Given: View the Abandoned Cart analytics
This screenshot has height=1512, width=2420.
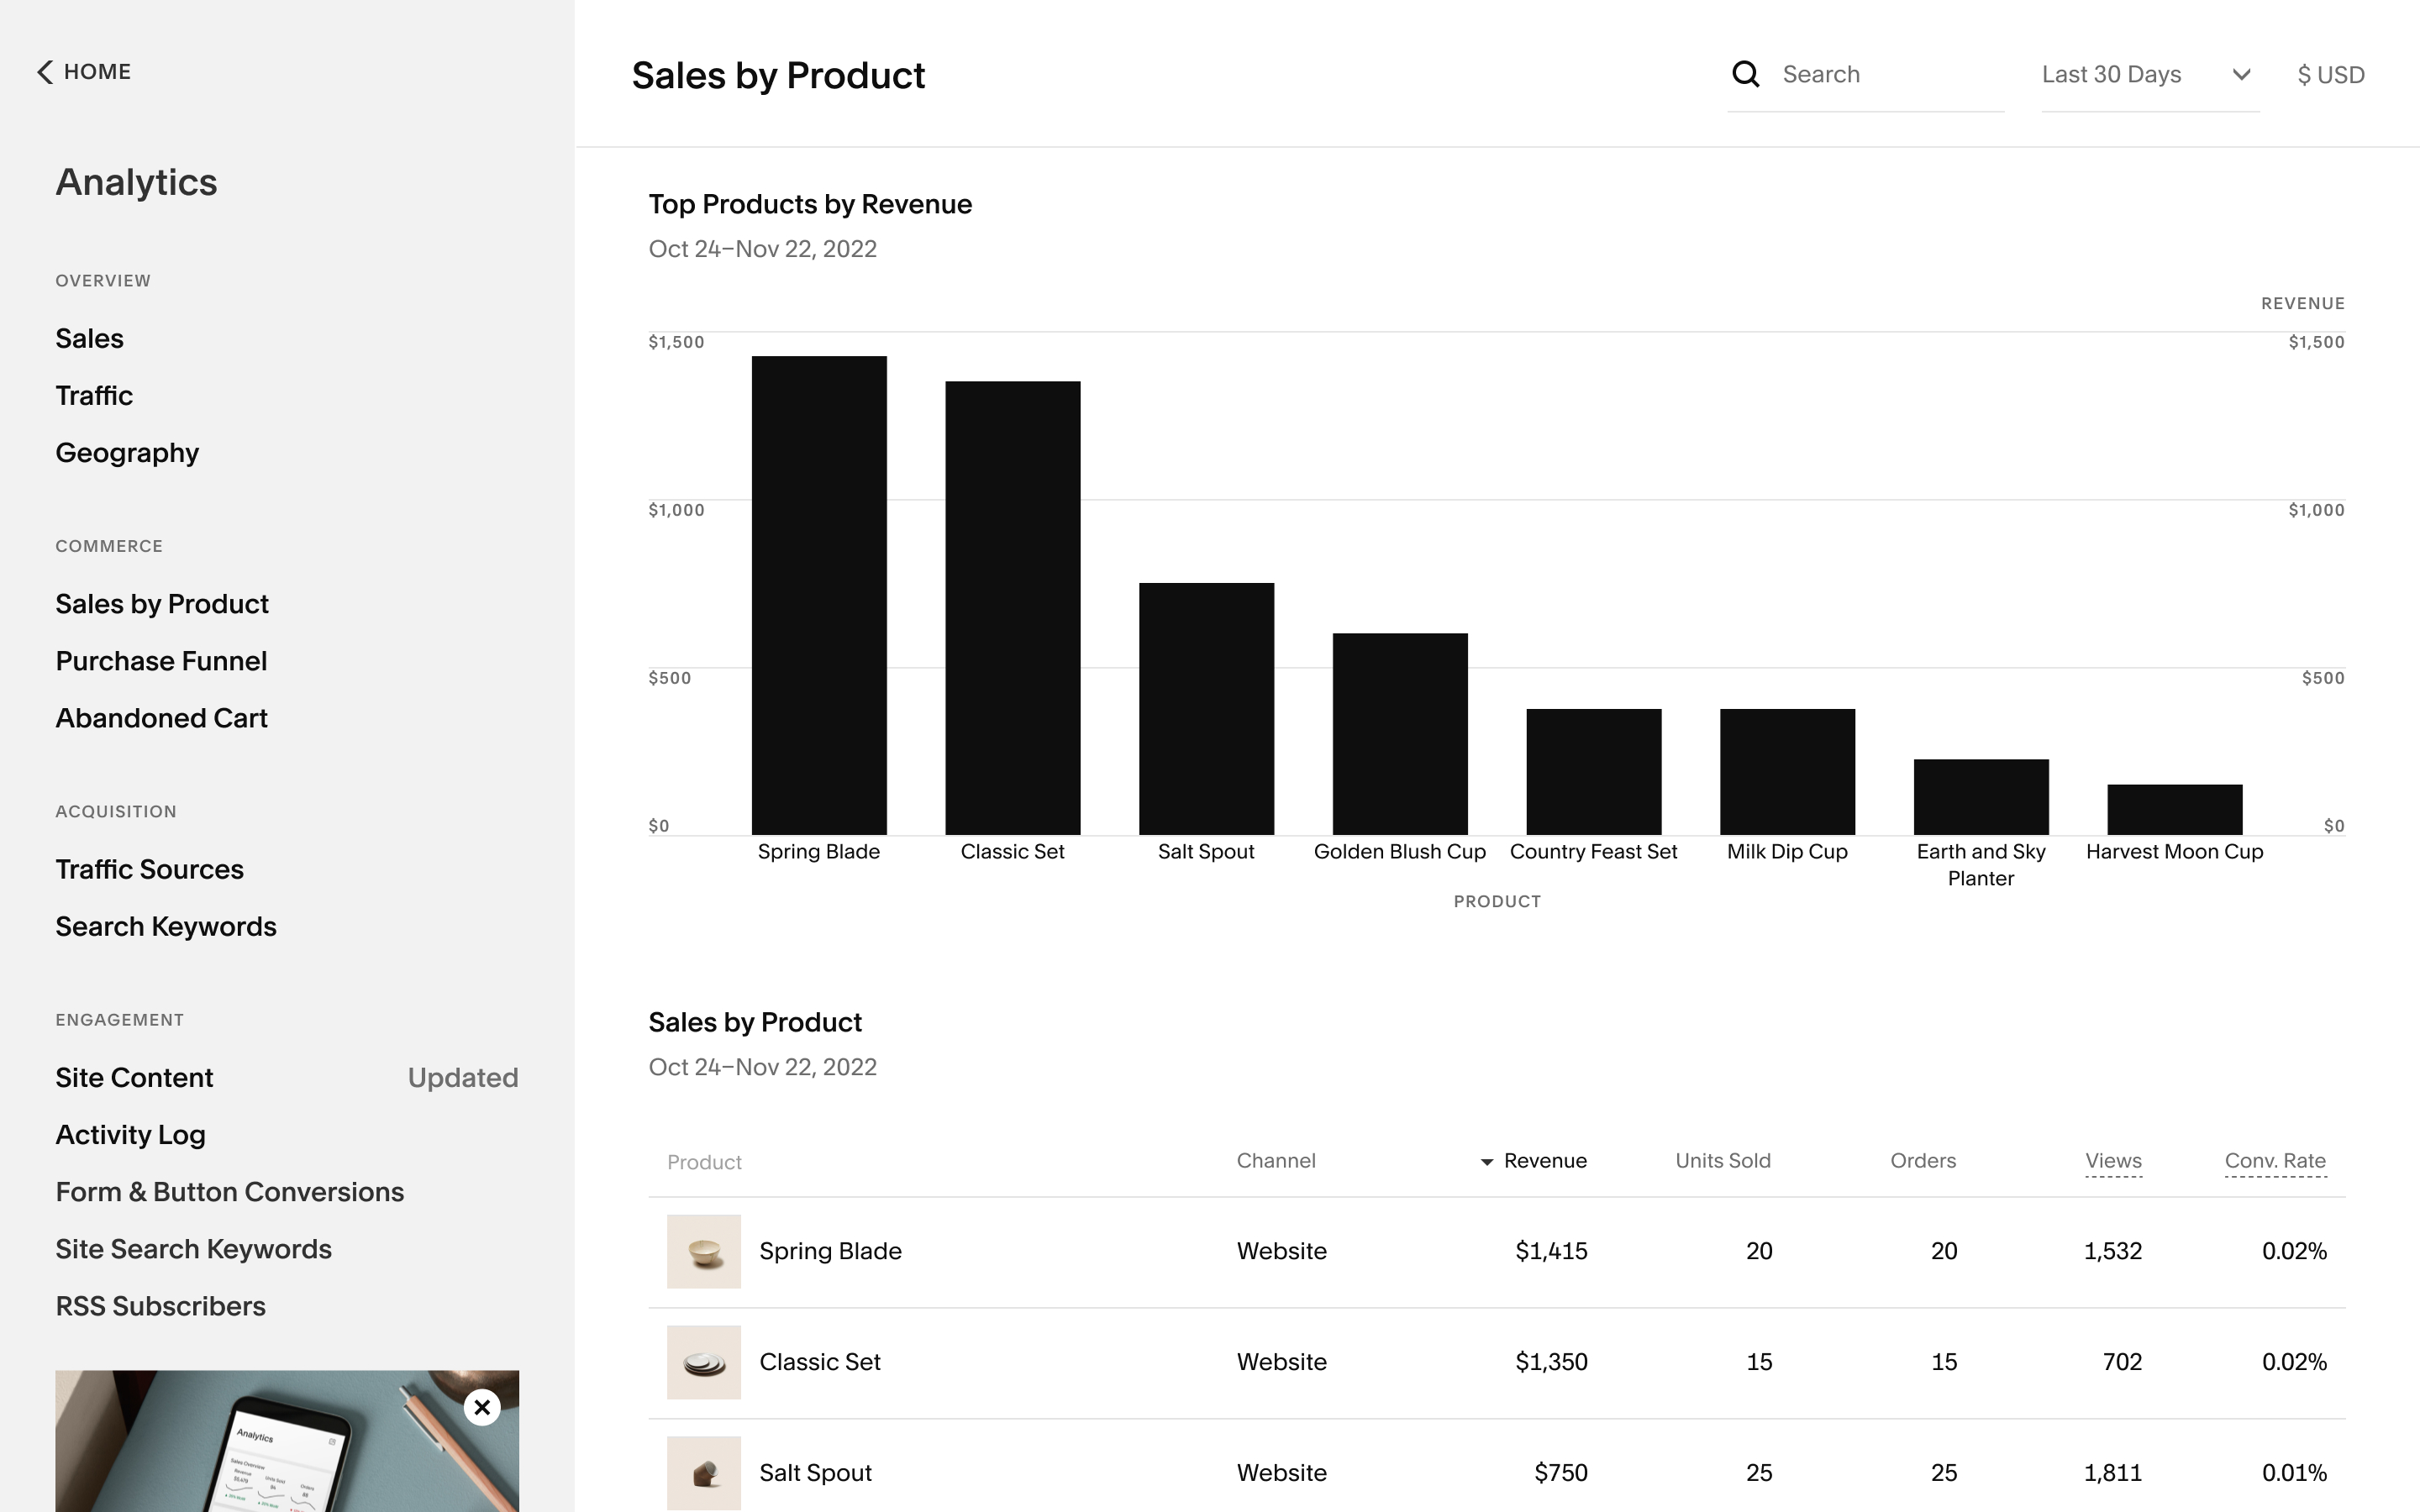Looking at the screenshot, I should pos(161,717).
